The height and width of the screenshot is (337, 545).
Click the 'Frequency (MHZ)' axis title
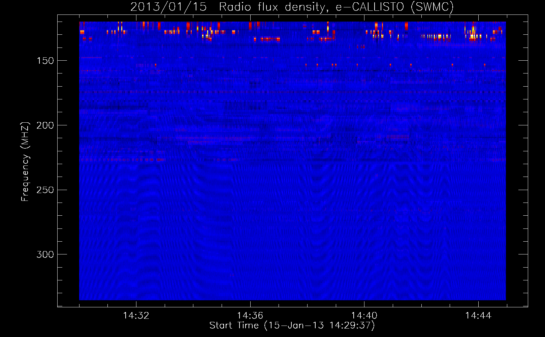(26, 161)
